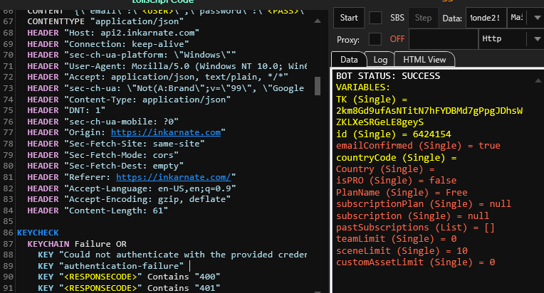Click the "Could not authenticate" KEY line
Screen dimensions: 544x293
[172, 255]
